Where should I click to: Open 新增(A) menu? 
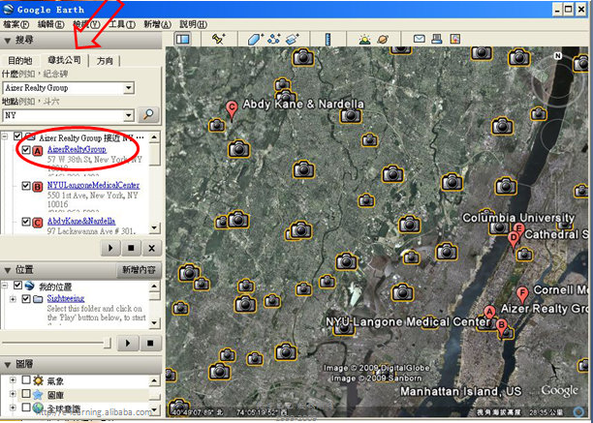[157, 24]
